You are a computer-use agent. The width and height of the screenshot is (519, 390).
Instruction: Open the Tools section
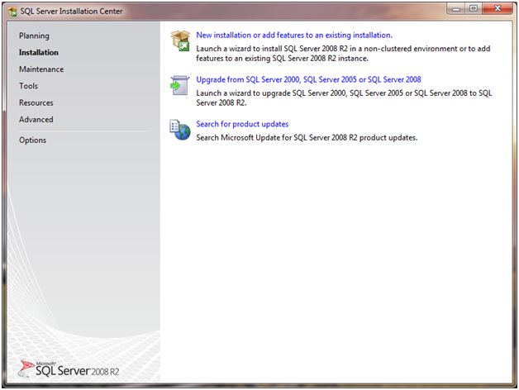click(28, 86)
